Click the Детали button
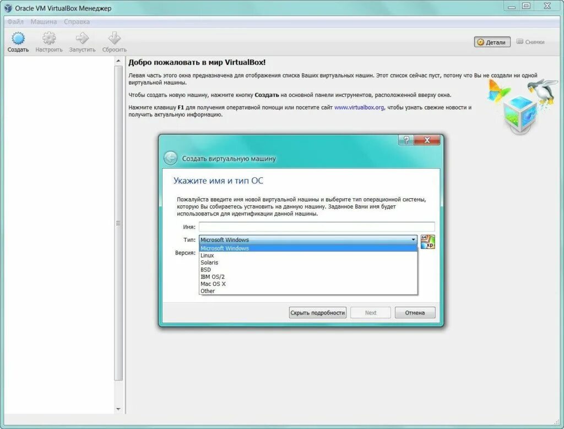The height and width of the screenshot is (429, 564). coord(492,42)
